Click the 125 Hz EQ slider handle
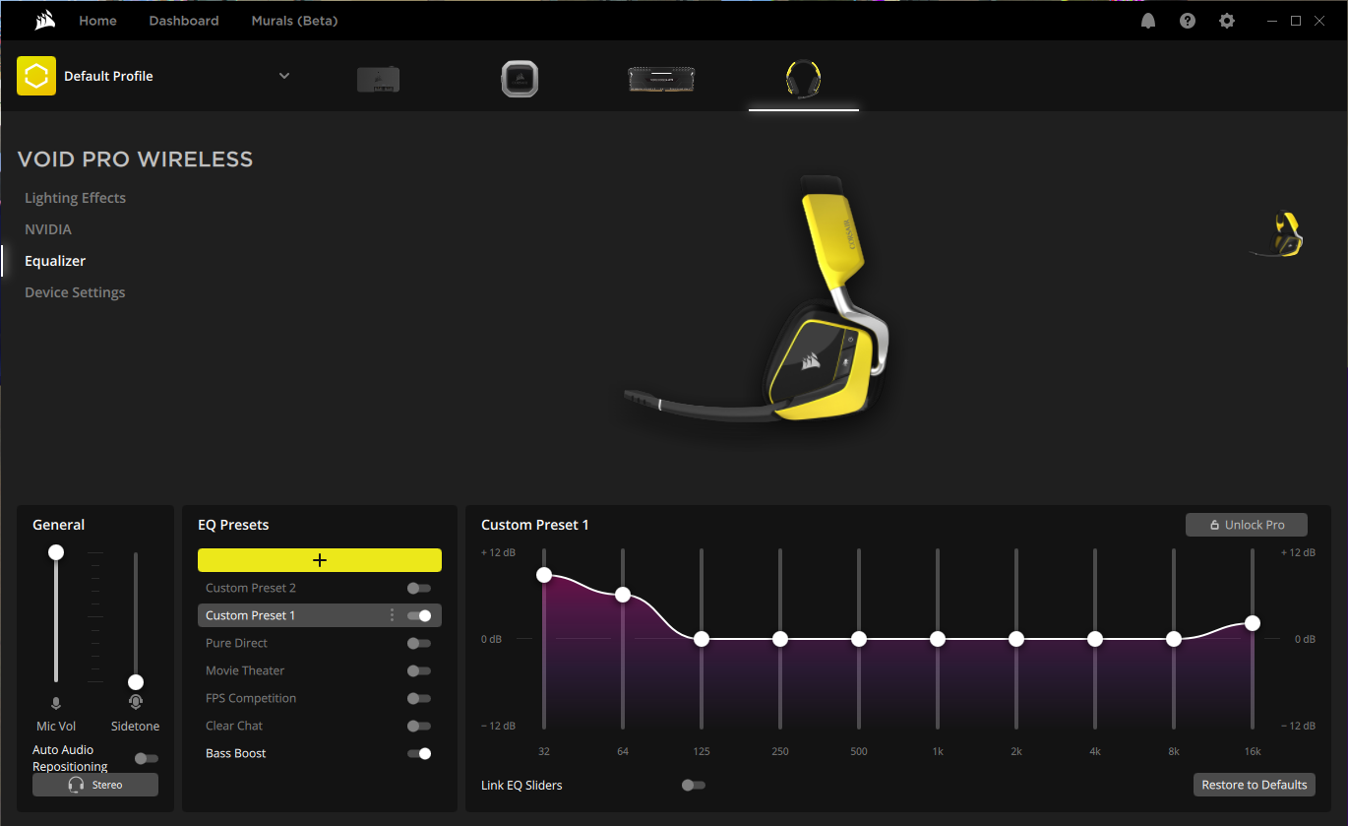Screen dimensions: 1348x826 [702, 639]
